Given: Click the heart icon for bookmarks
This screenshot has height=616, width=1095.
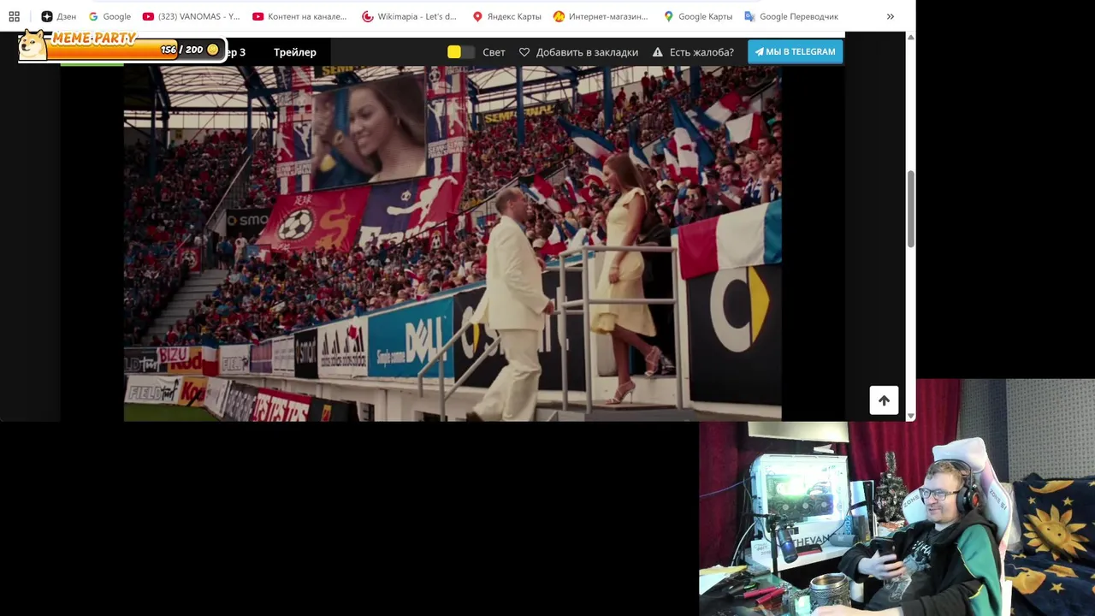Looking at the screenshot, I should 524,52.
